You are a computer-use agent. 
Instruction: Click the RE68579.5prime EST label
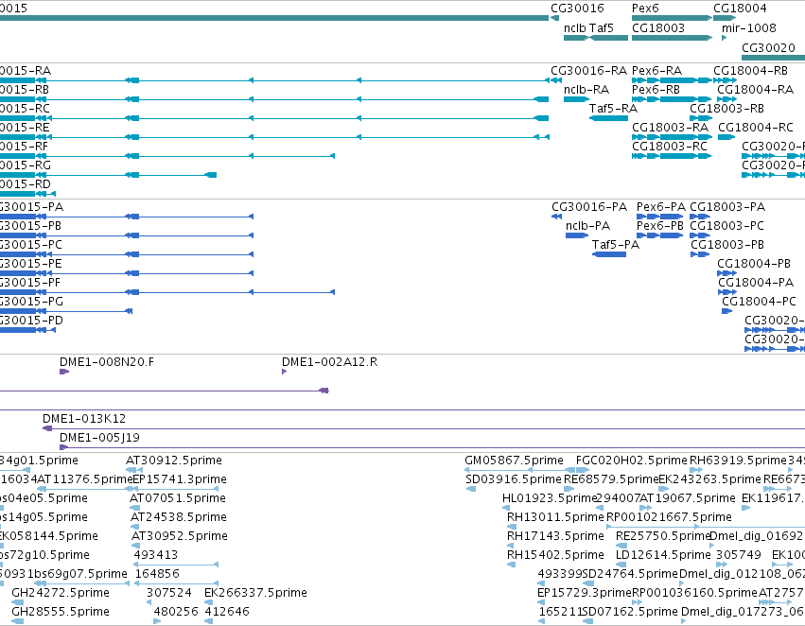[x=611, y=479]
